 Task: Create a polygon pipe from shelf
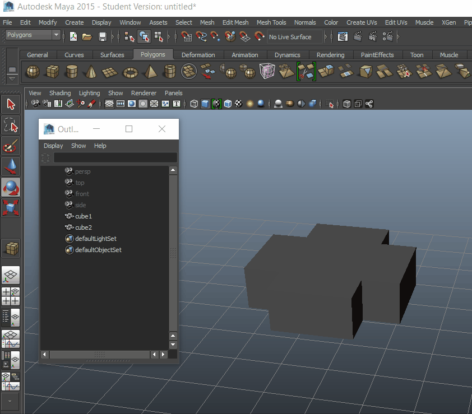[x=170, y=72]
